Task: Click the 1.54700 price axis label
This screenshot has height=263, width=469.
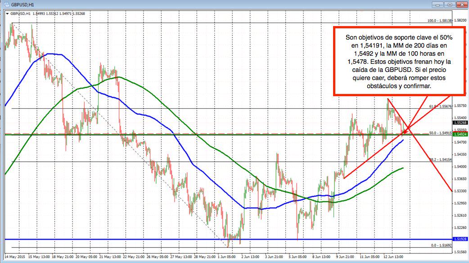Action: click(x=460, y=142)
